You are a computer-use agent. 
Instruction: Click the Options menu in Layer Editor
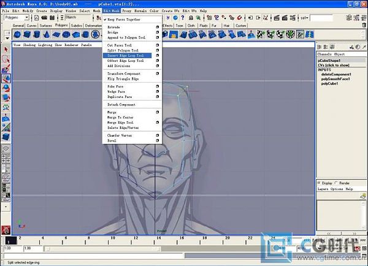tap(337, 189)
